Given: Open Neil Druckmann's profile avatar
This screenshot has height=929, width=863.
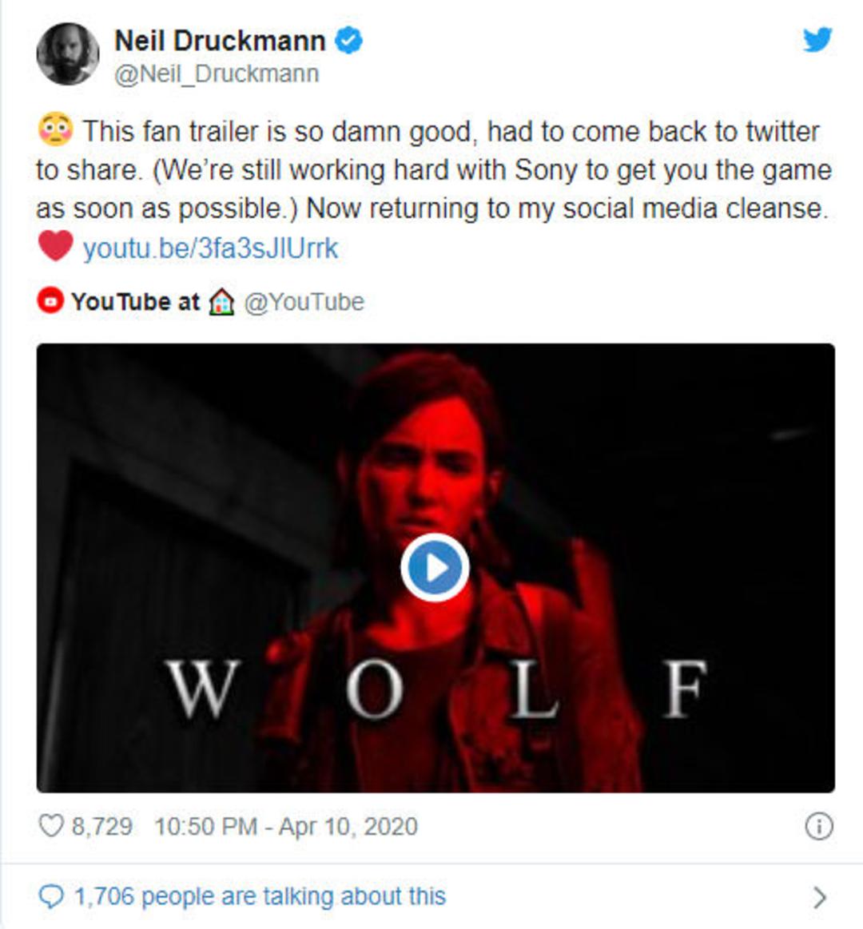Looking at the screenshot, I should pyautogui.click(x=68, y=54).
